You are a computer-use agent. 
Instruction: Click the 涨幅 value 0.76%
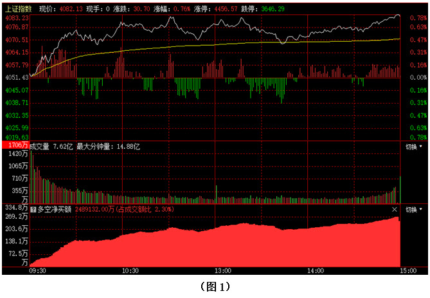click(x=182, y=9)
